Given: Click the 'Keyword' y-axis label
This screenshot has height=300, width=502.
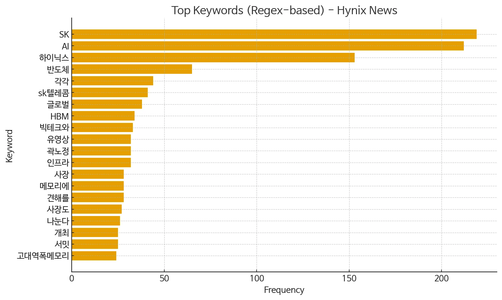Looking at the screenshot, I should point(9,146).
